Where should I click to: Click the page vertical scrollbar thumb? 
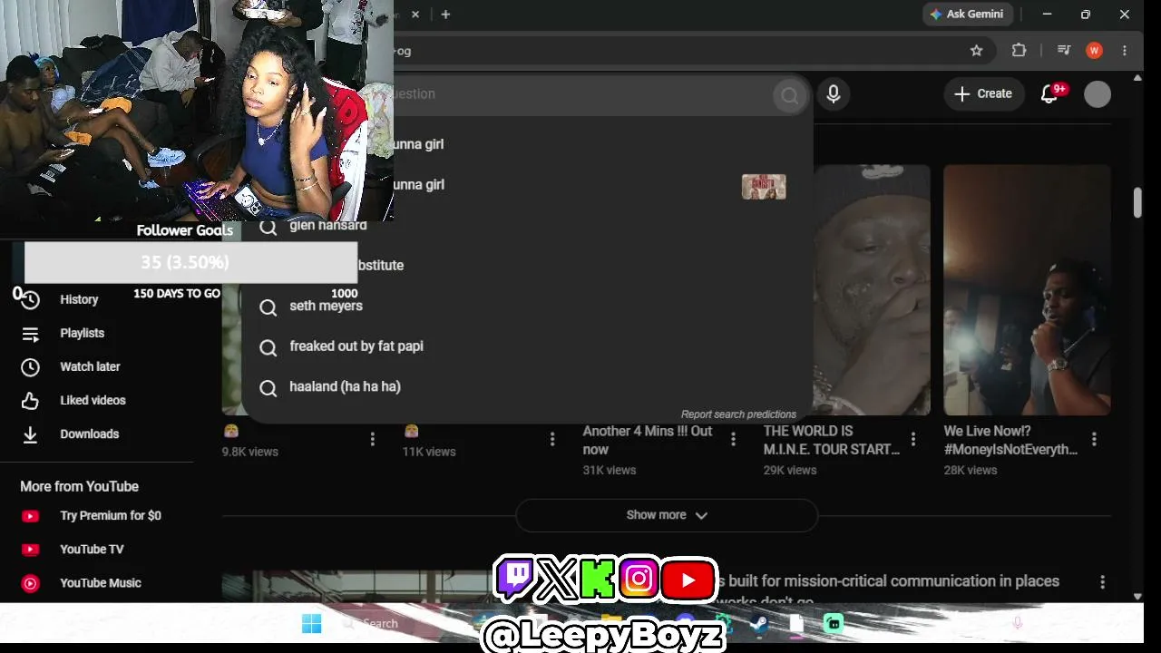1137,202
